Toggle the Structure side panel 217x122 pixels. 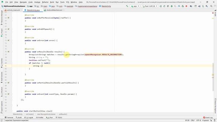(x=2, y=92)
